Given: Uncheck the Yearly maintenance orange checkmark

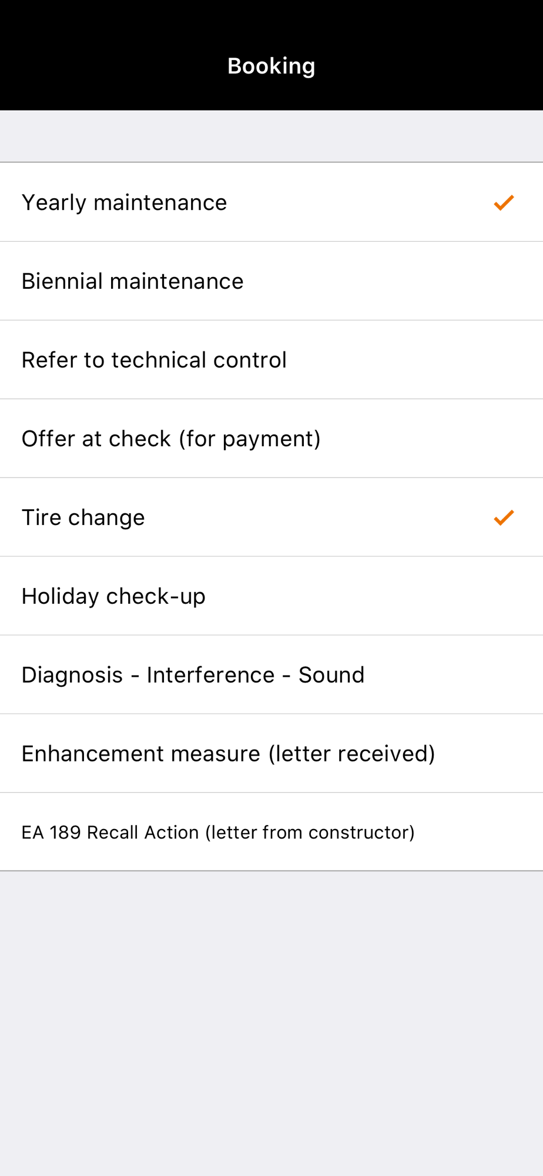Looking at the screenshot, I should pyautogui.click(x=504, y=202).
